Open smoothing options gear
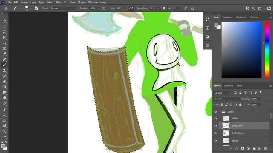The width and height of the screenshot is (273, 153). (164, 8)
